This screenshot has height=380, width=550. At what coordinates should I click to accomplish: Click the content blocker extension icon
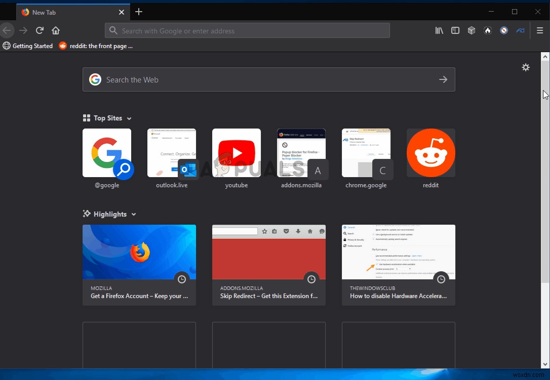coord(504,30)
